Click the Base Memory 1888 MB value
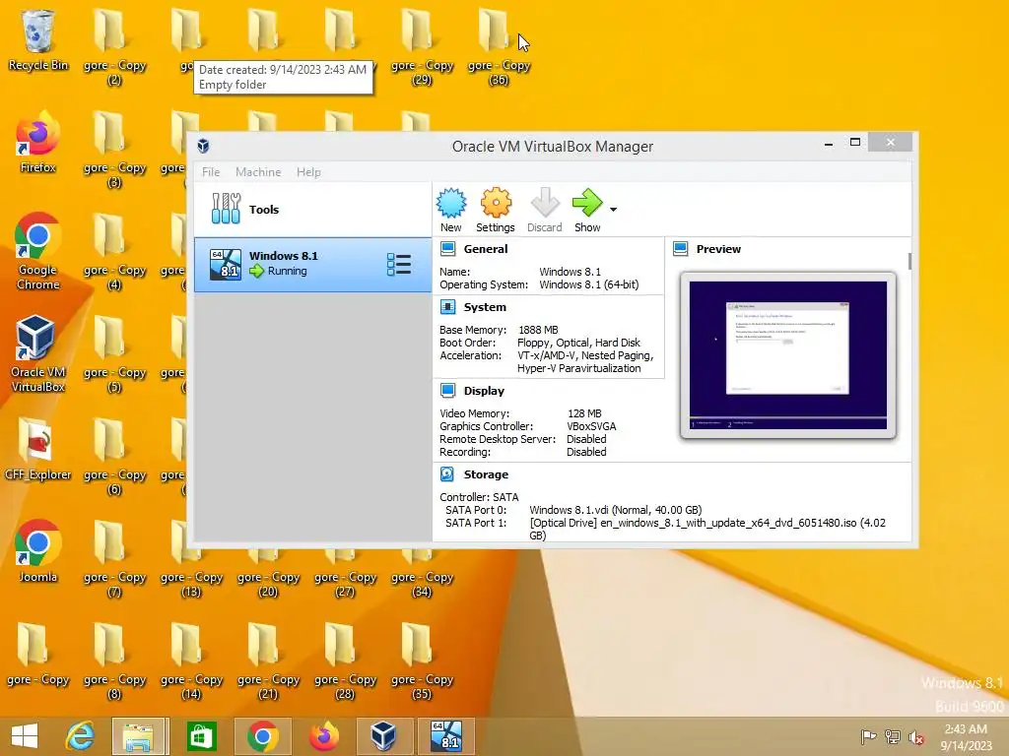The width and height of the screenshot is (1009, 756). [538, 330]
